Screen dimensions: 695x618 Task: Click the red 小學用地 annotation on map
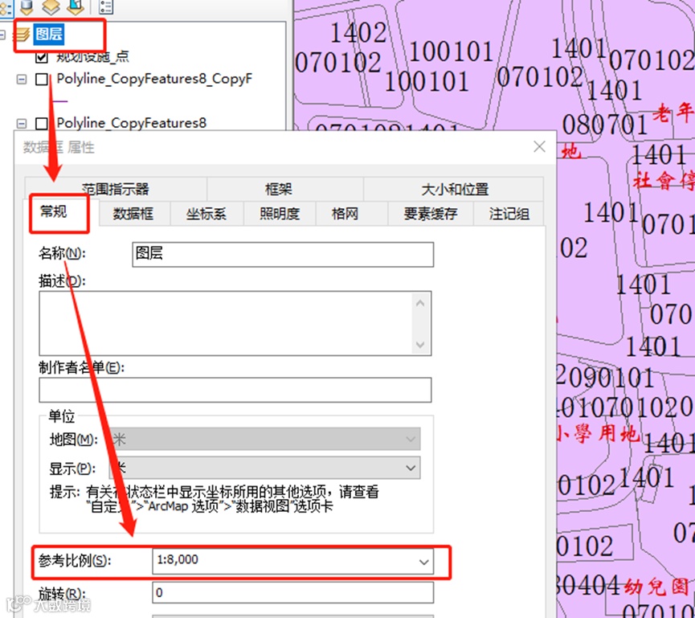tap(599, 432)
